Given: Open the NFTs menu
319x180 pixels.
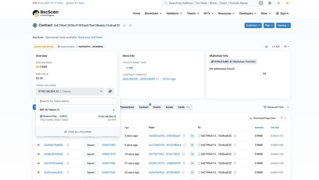Looking at the screenshot, I should (x=209, y=14).
